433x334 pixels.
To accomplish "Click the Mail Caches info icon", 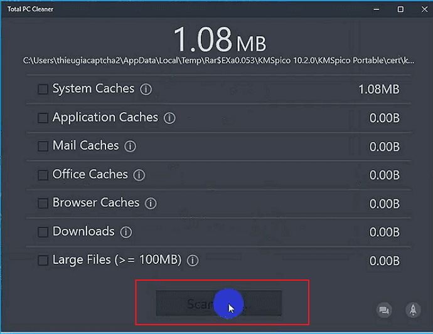I will 130,147.
